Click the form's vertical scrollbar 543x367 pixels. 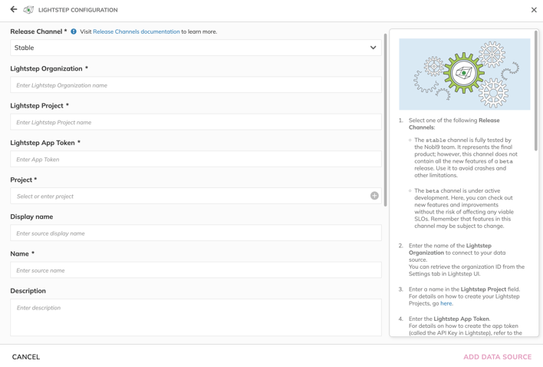click(385, 120)
